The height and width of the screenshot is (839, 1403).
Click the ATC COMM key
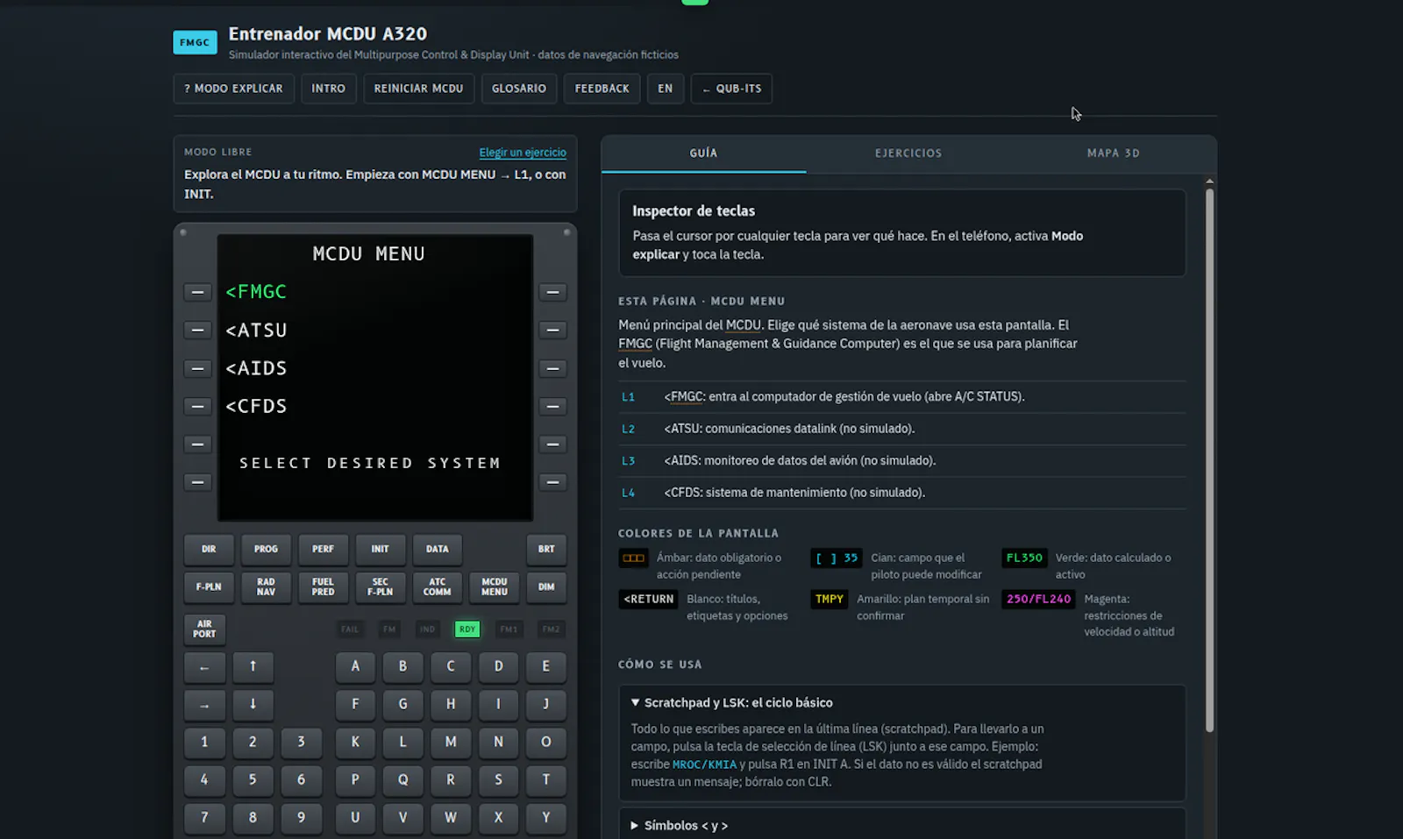click(x=437, y=587)
